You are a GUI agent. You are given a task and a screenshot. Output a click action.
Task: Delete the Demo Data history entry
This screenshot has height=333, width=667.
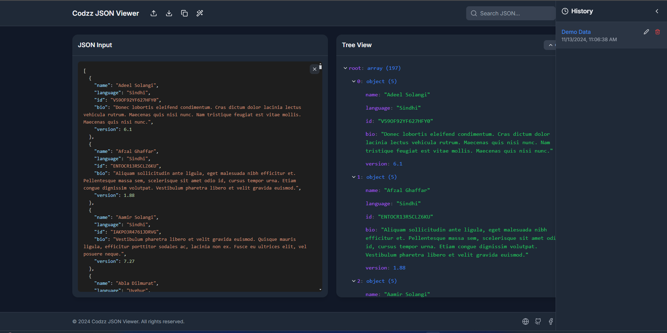point(658,32)
